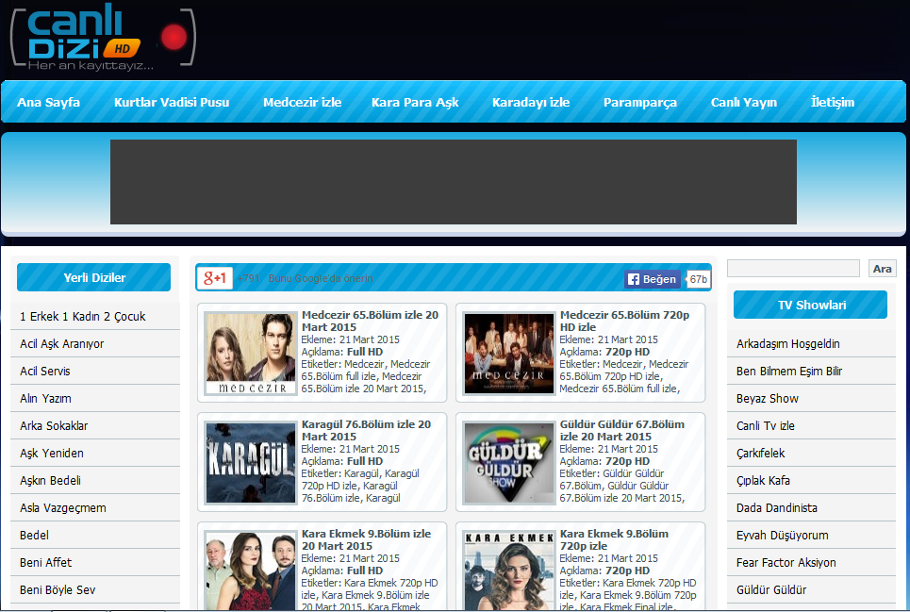Click the dark banner advertisement area

453,182
